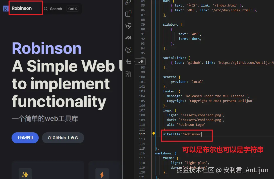Click the message: 'Released under the MIT License.' line
The image size is (274, 179).
point(208,96)
